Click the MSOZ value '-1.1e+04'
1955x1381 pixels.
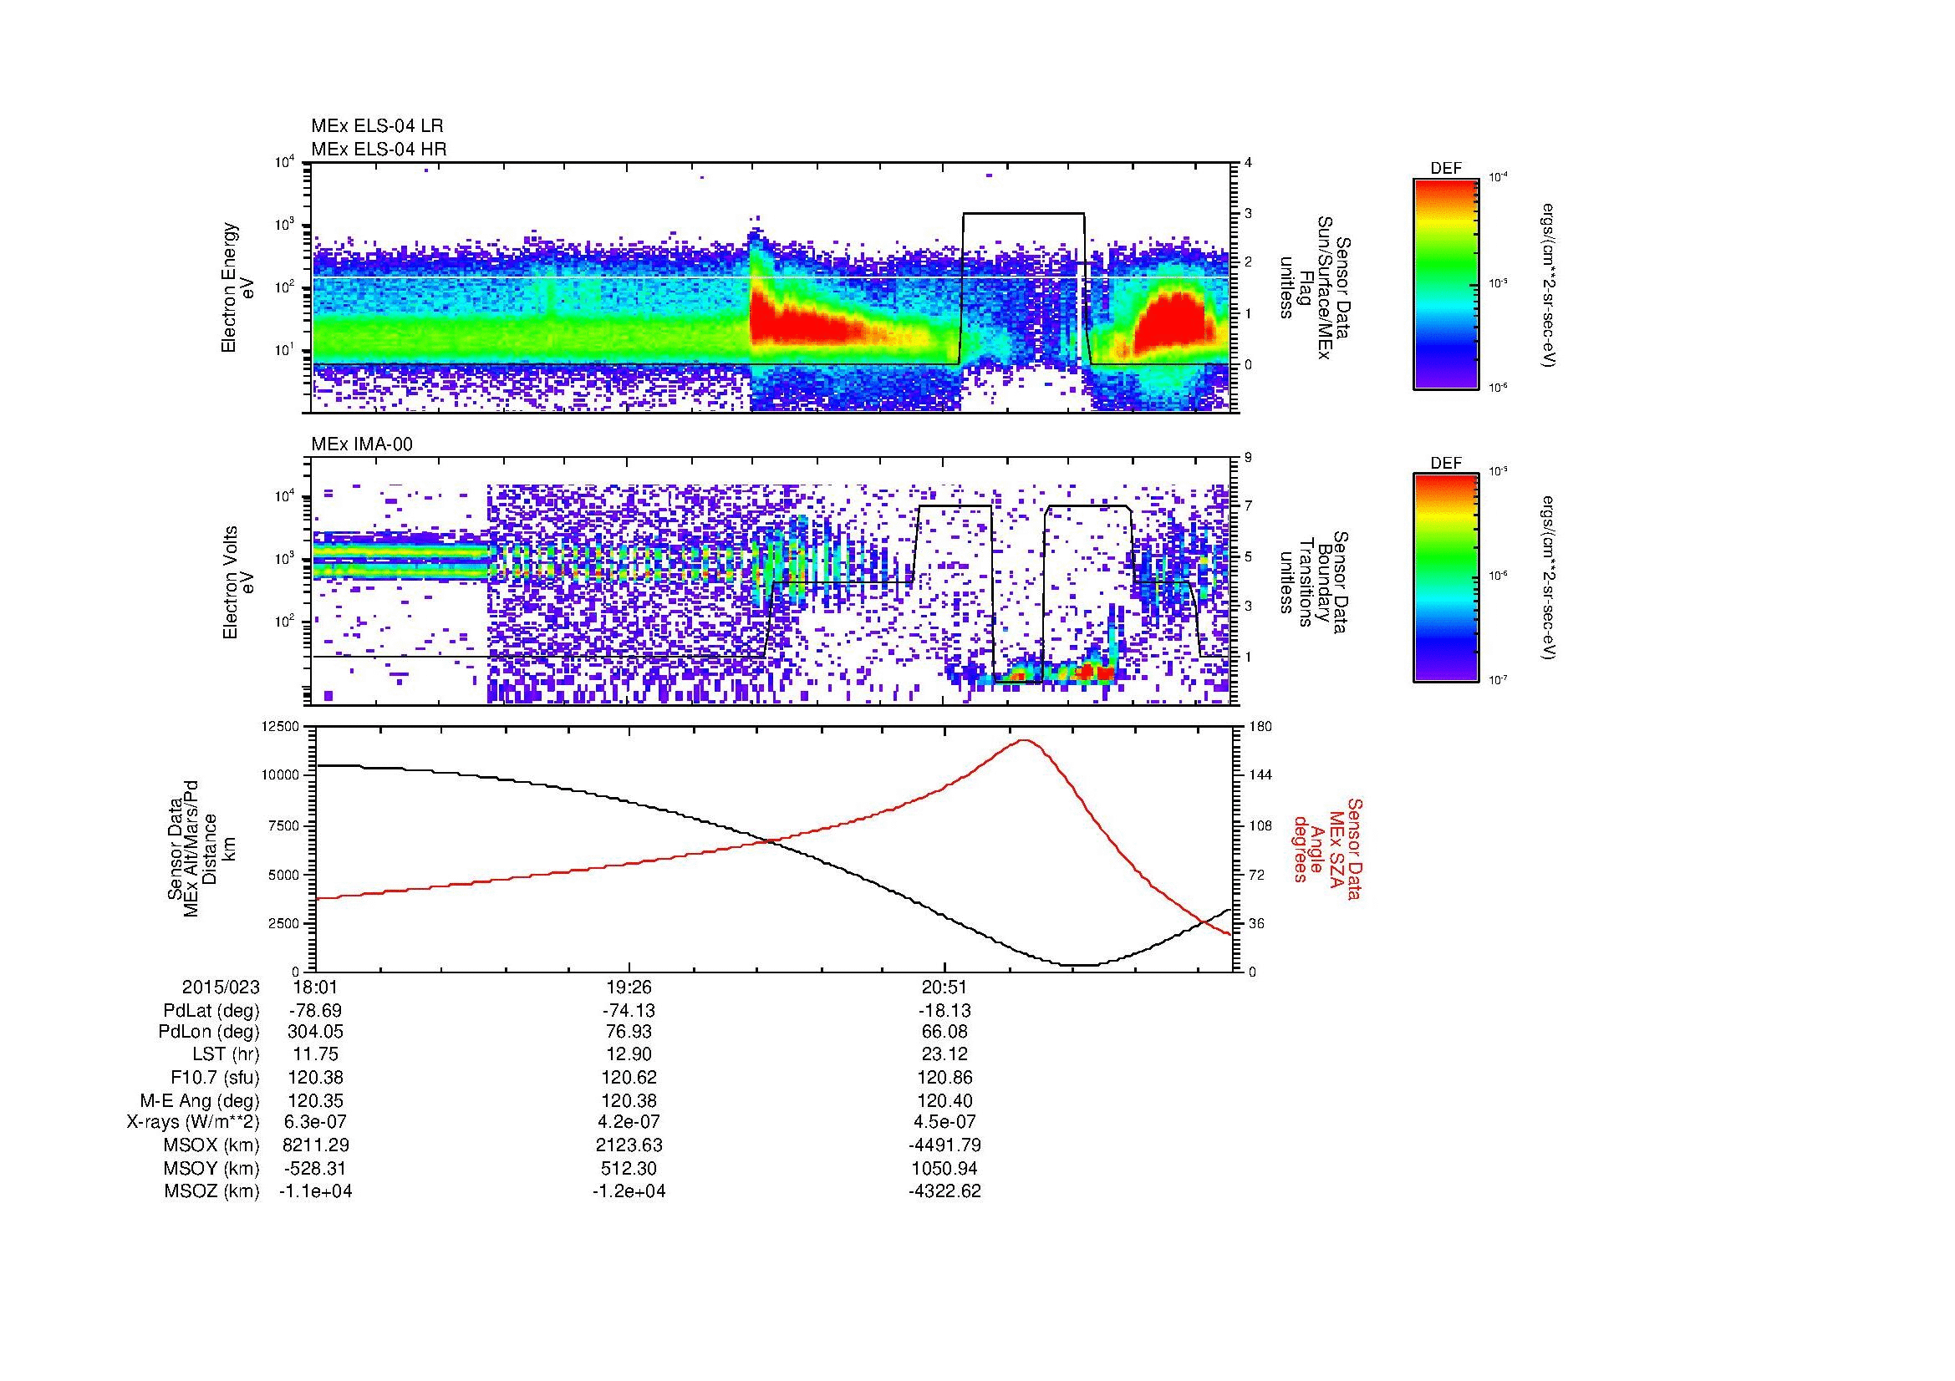coord(315,1191)
